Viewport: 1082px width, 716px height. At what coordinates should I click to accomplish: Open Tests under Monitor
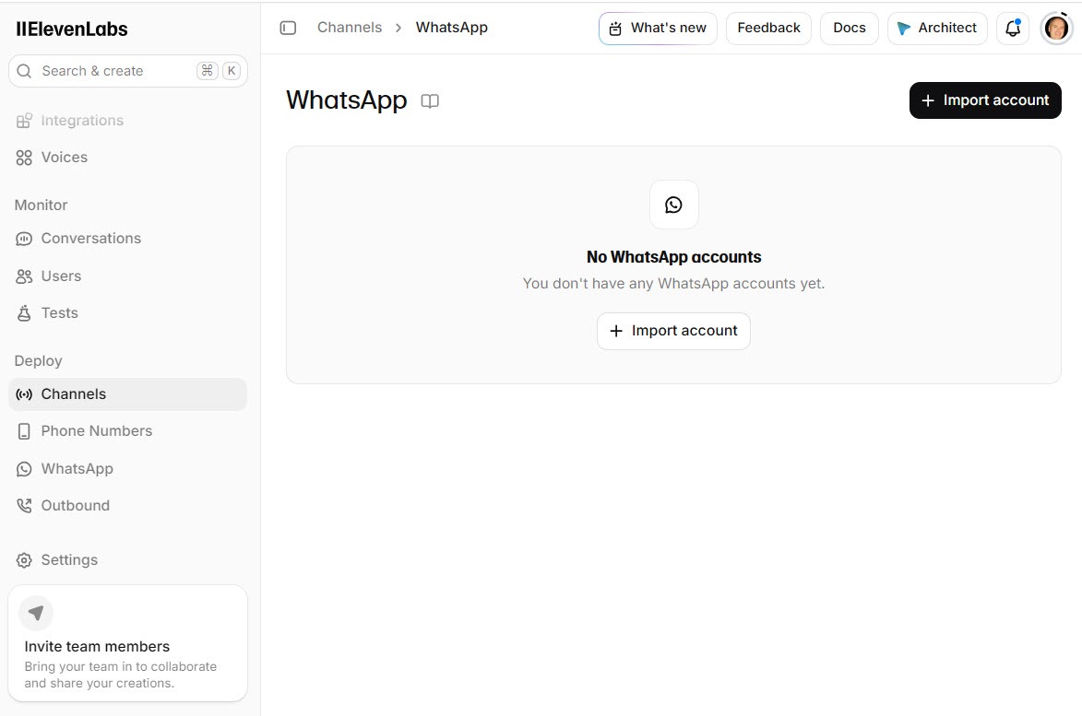(127, 313)
